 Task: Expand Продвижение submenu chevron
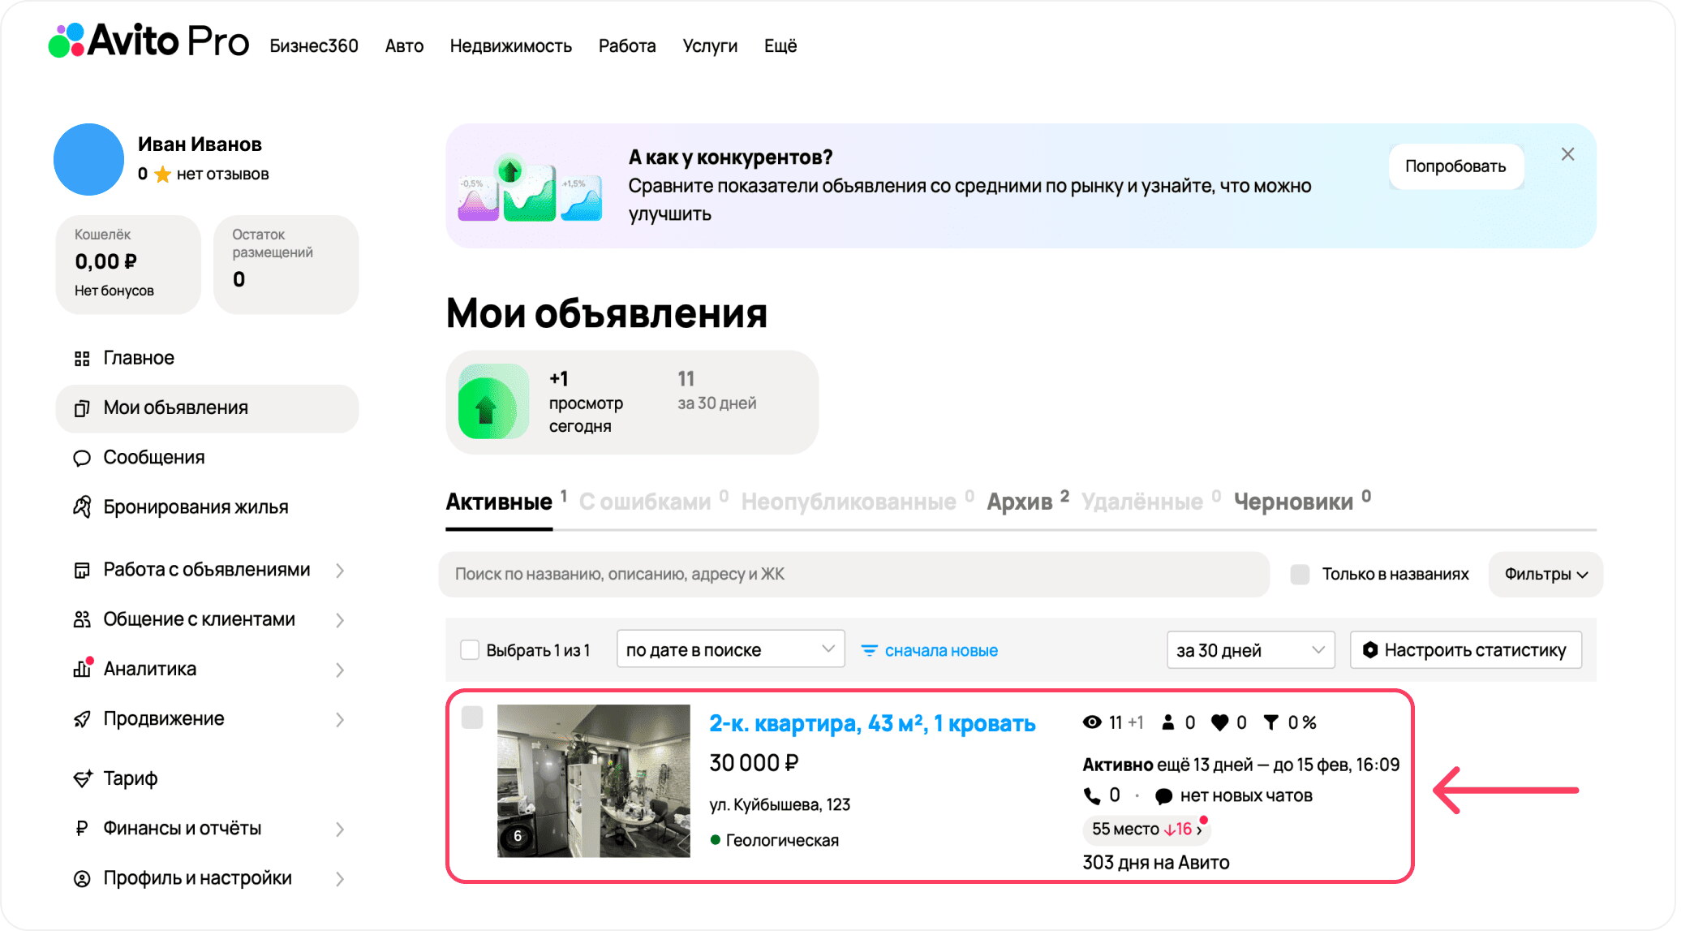pos(340,719)
